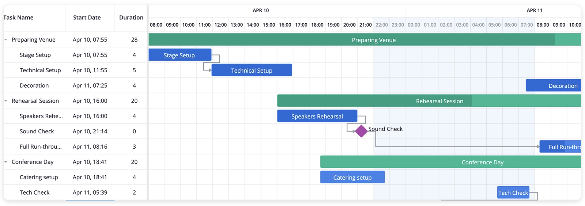Click duration value 5 for Technical Setup
Viewport: 585px width, 206px height.
point(134,70)
